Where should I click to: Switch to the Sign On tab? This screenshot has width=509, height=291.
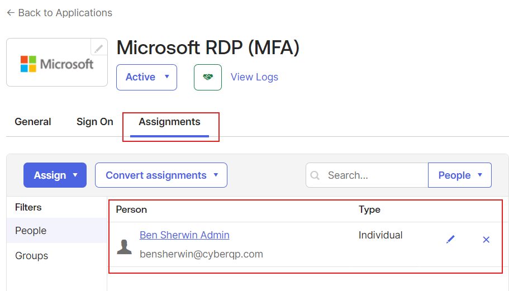coord(95,122)
